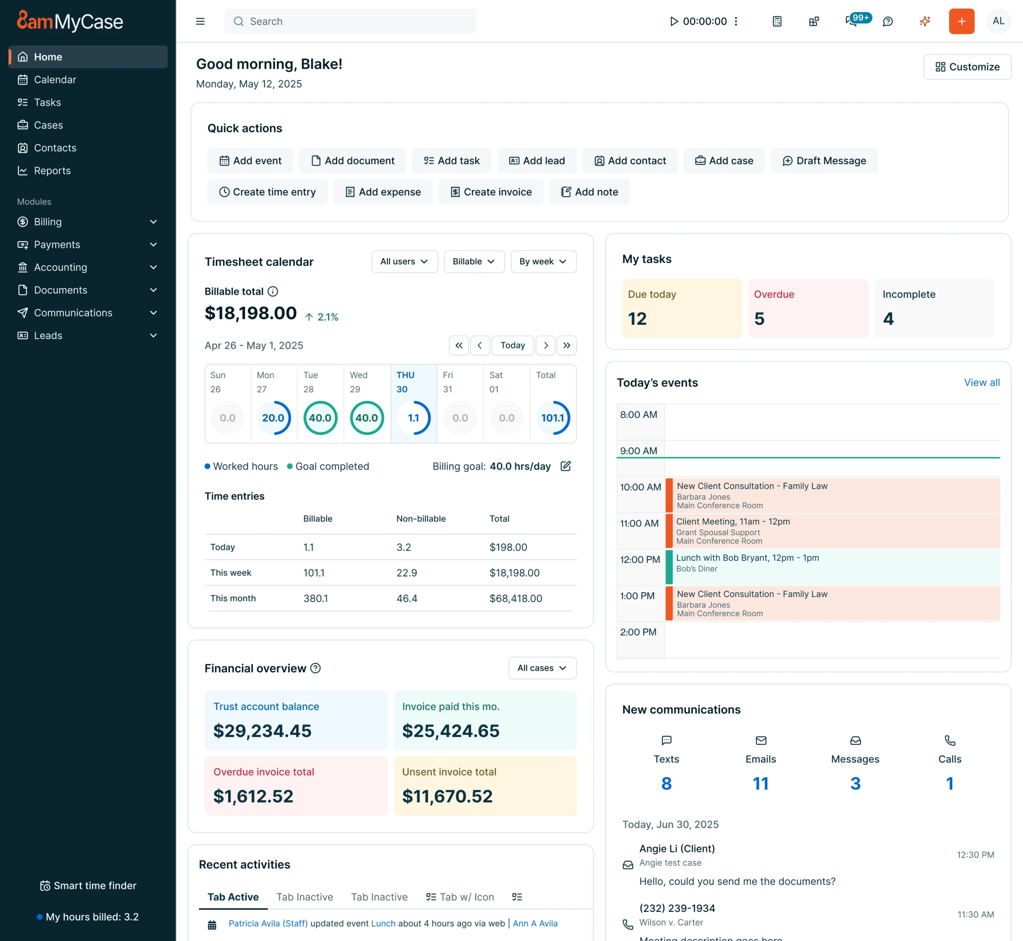Click the Texts icon under New communications
1023x941 pixels.
(x=666, y=741)
